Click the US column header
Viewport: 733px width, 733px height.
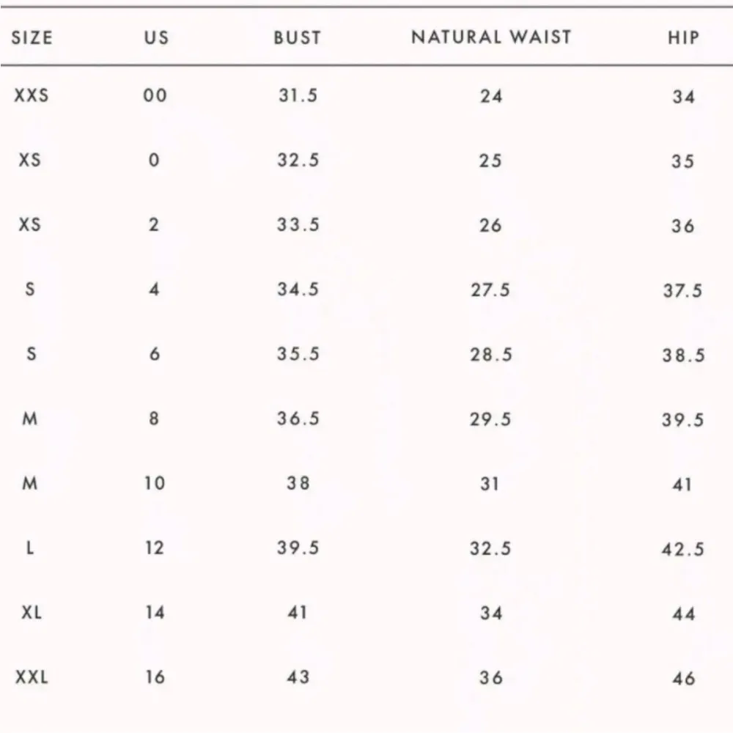[x=155, y=37]
